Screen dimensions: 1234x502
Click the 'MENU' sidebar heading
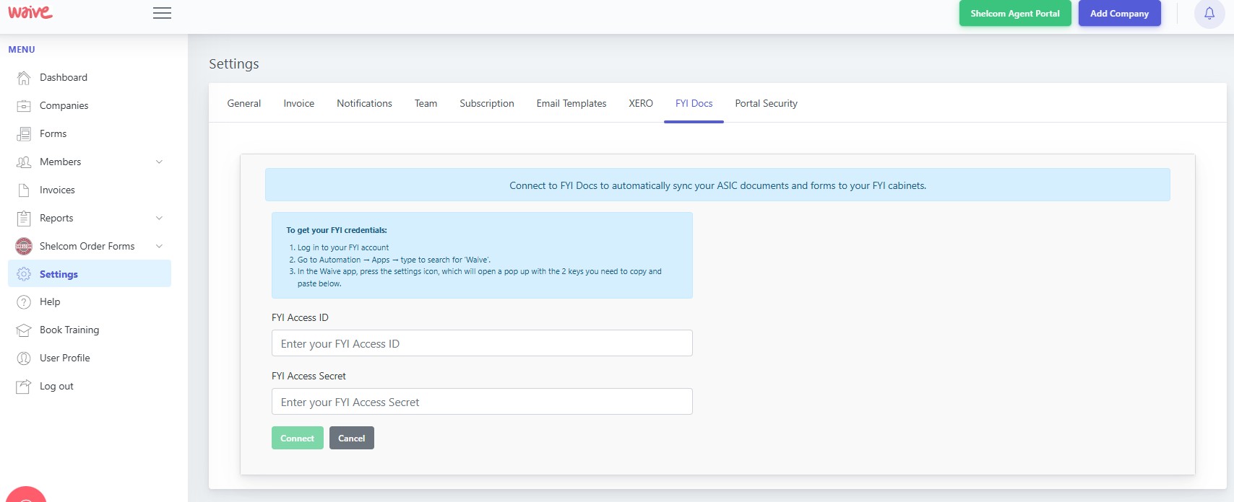[x=22, y=50]
